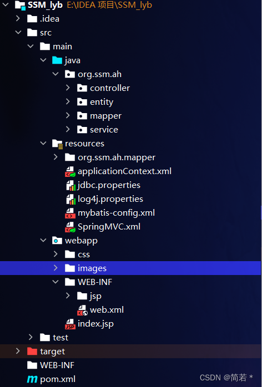
Task: Collapse the WEB-INF folder under webapp
Action: click(56, 282)
